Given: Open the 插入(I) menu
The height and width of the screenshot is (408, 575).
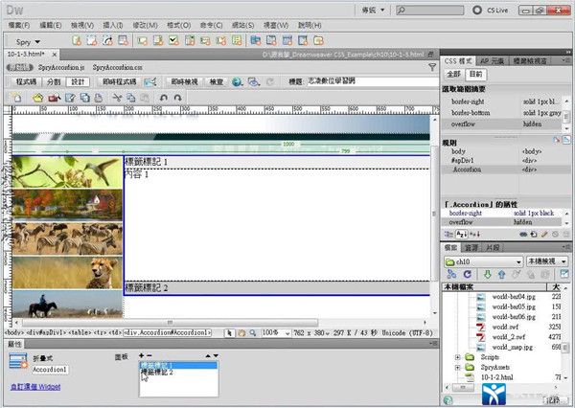Looking at the screenshot, I should click(x=112, y=25).
